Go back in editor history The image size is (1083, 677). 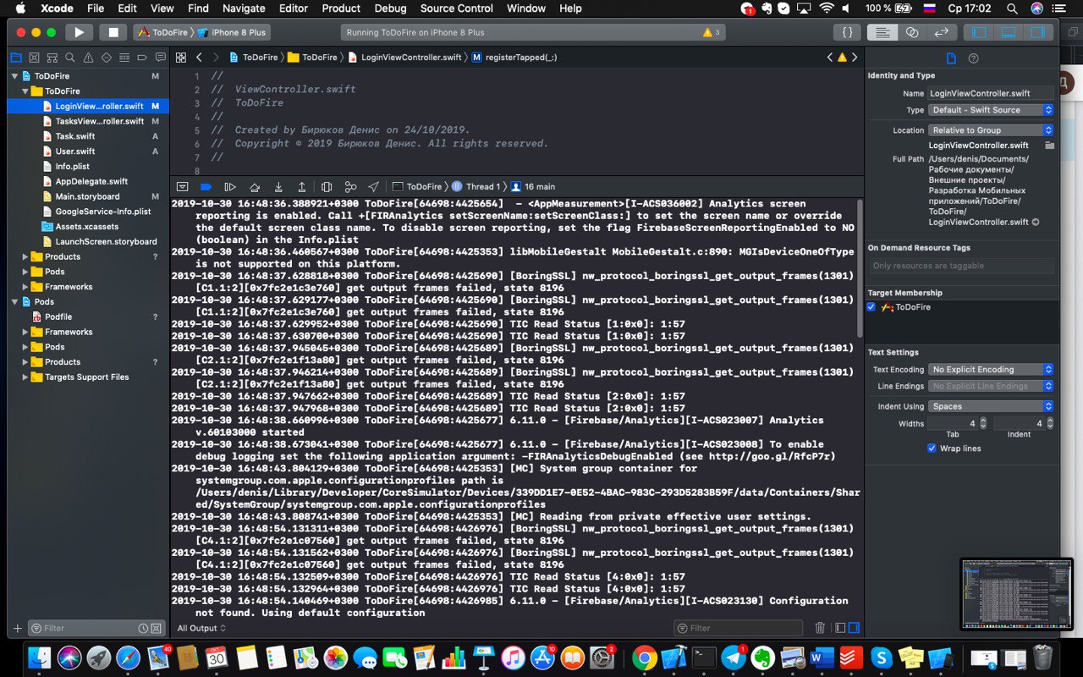[199, 58]
